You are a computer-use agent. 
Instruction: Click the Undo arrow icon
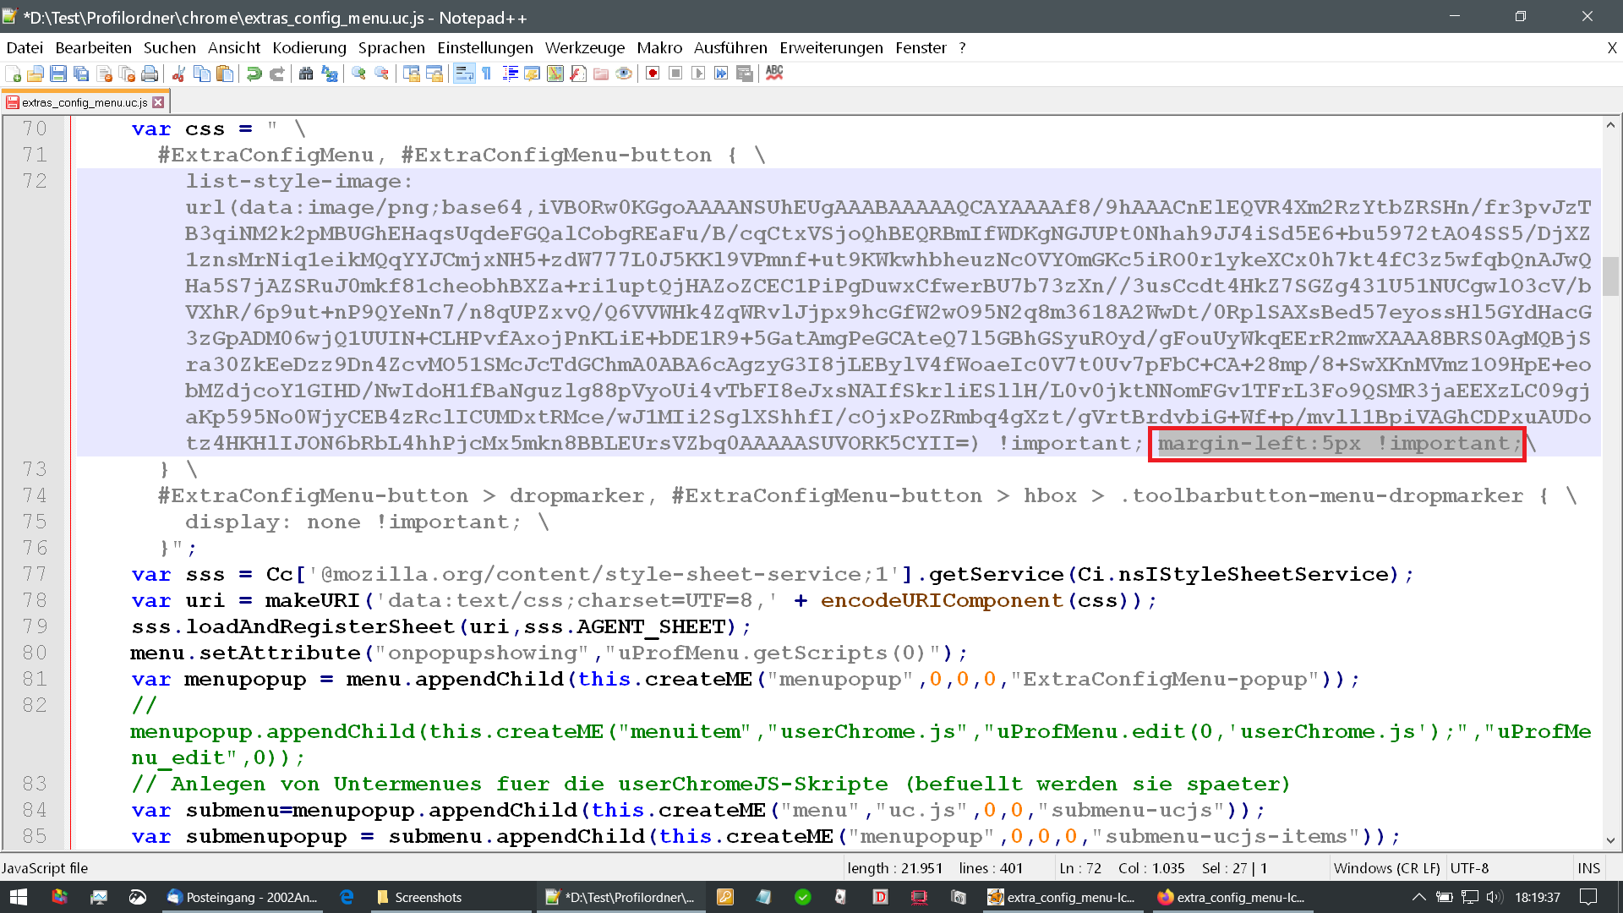(254, 74)
